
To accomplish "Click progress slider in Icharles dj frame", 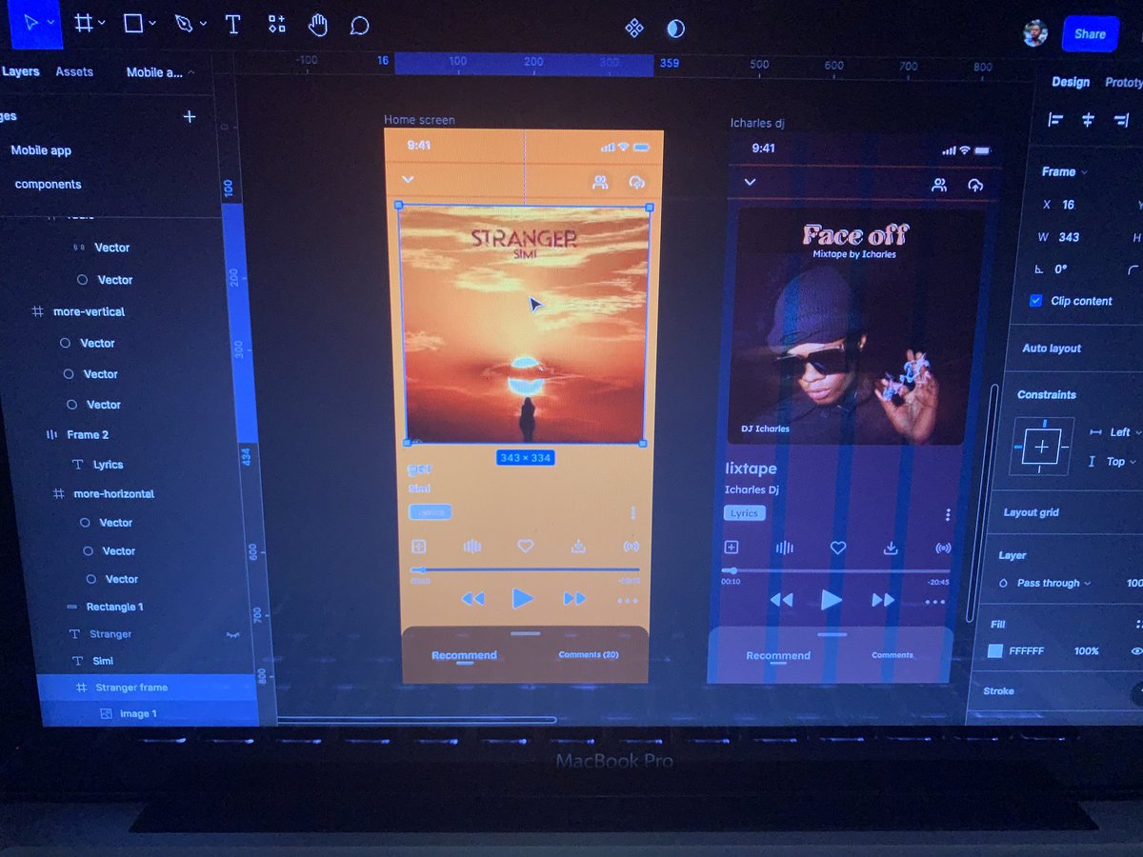I will (x=834, y=570).
